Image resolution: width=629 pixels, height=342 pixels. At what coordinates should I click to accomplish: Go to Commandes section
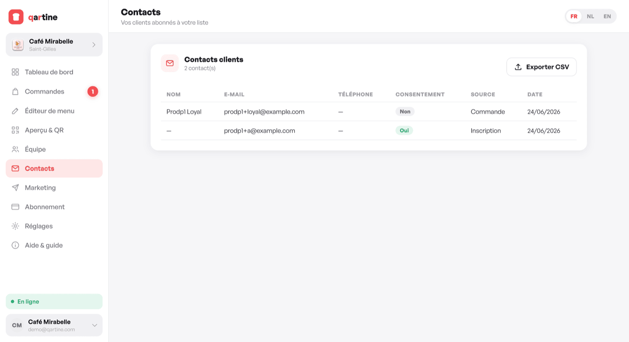[54, 91]
